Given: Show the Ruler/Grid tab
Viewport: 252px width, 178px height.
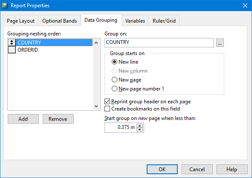Looking at the screenshot, I should 164,20.
